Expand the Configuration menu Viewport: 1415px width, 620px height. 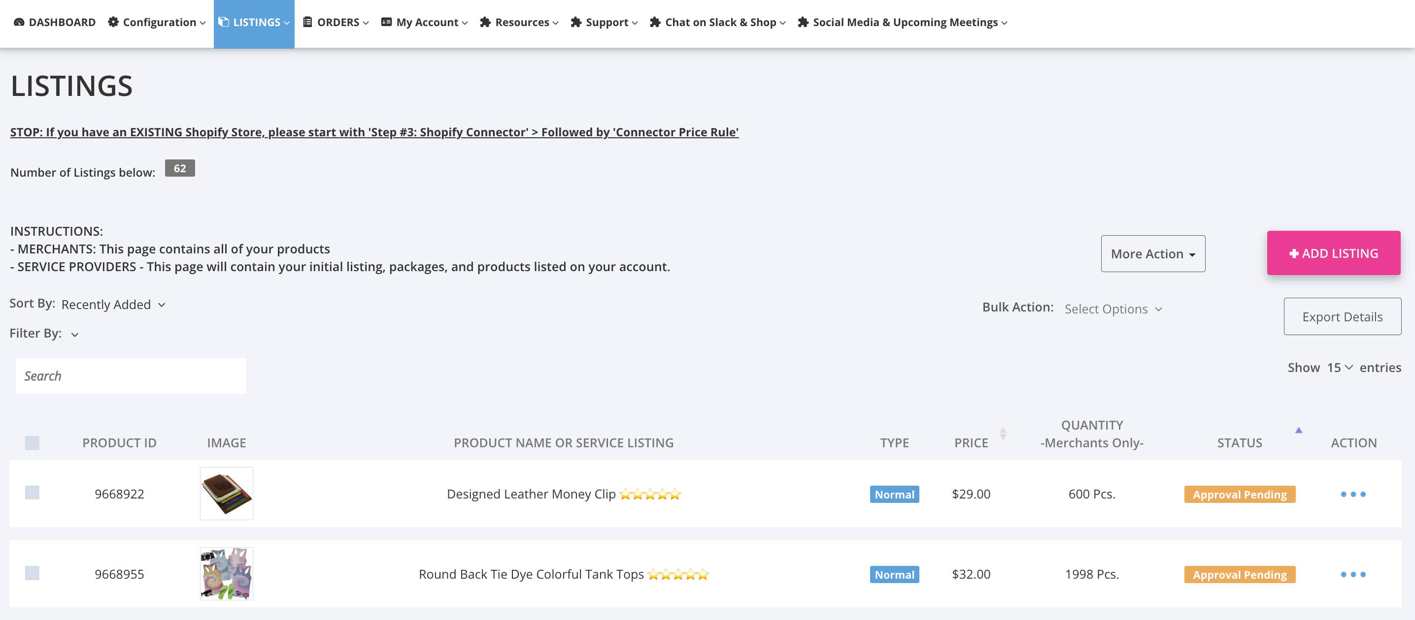[157, 22]
